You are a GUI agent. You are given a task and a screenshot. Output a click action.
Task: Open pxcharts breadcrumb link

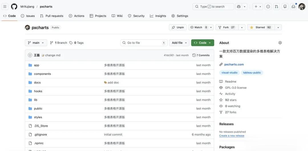tap(46, 7)
